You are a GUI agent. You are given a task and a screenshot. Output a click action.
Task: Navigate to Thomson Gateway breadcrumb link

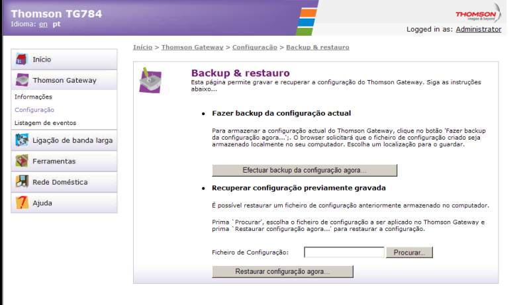tap(193, 48)
